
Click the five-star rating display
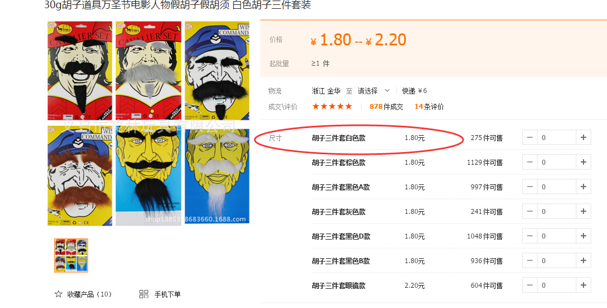[332, 107]
